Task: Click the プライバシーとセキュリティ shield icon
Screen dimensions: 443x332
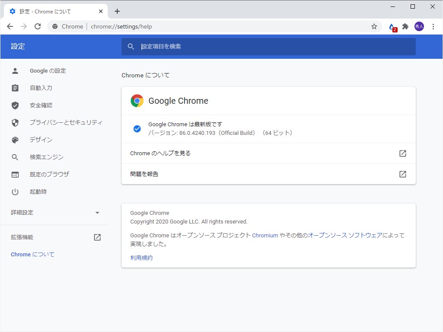Action: (15, 122)
